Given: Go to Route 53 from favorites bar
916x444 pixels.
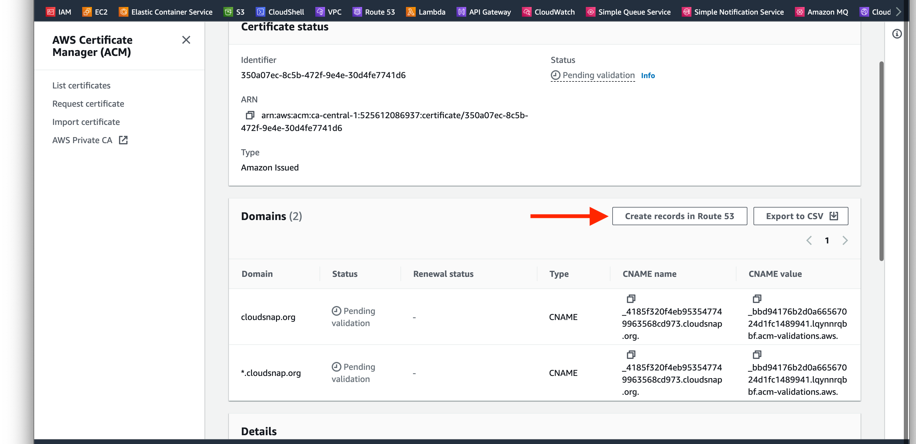Looking at the screenshot, I should pos(374,12).
